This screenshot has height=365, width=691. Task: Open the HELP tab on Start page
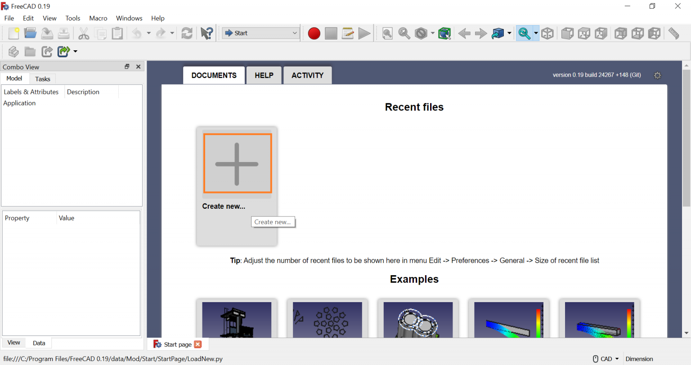coord(264,75)
